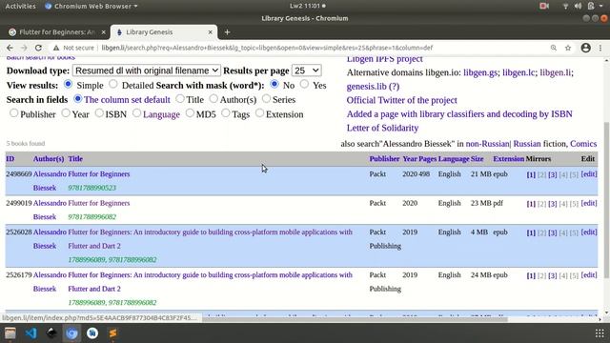Open Sublime Text from the taskbar

[x=112, y=333]
